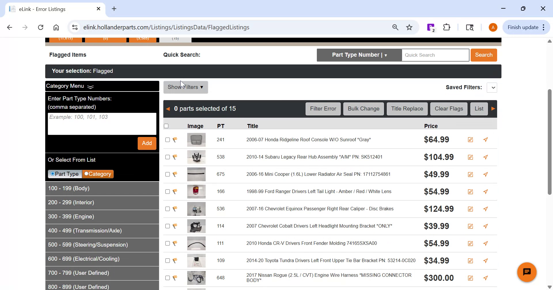Open the edit icon for the Honda Ridgeline listing
The height and width of the screenshot is (290, 553).
(x=471, y=140)
